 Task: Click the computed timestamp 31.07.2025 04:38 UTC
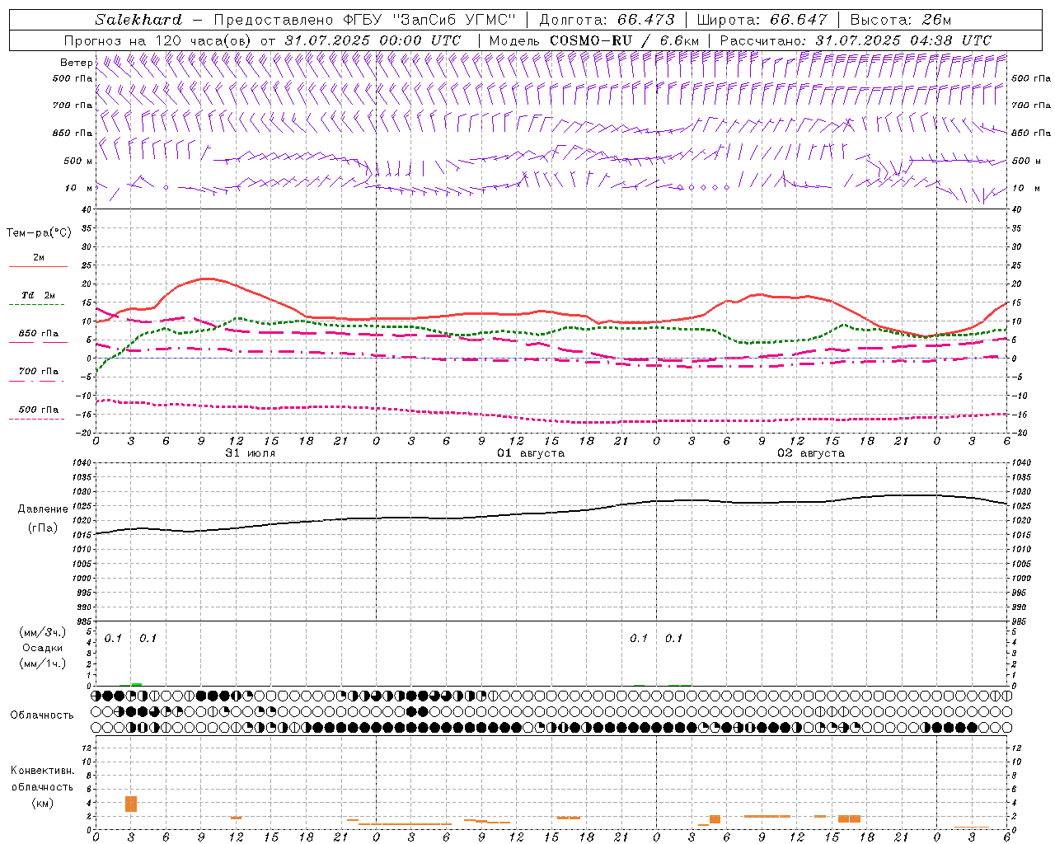tap(903, 40)
